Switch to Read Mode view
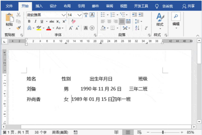This screenshot has height=135, width=202. 116,132
